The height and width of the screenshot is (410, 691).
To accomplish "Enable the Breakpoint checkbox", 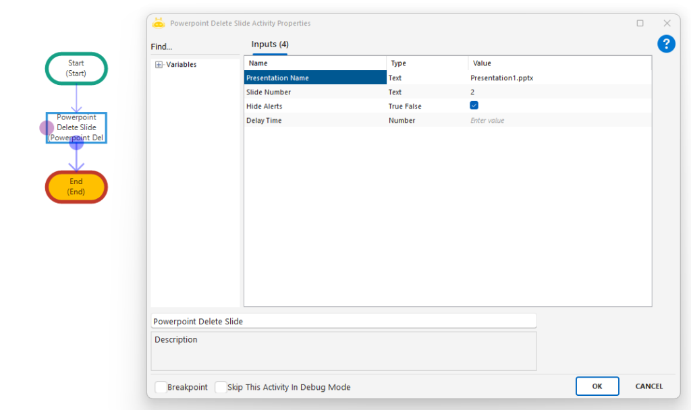I will pos(161,387).
